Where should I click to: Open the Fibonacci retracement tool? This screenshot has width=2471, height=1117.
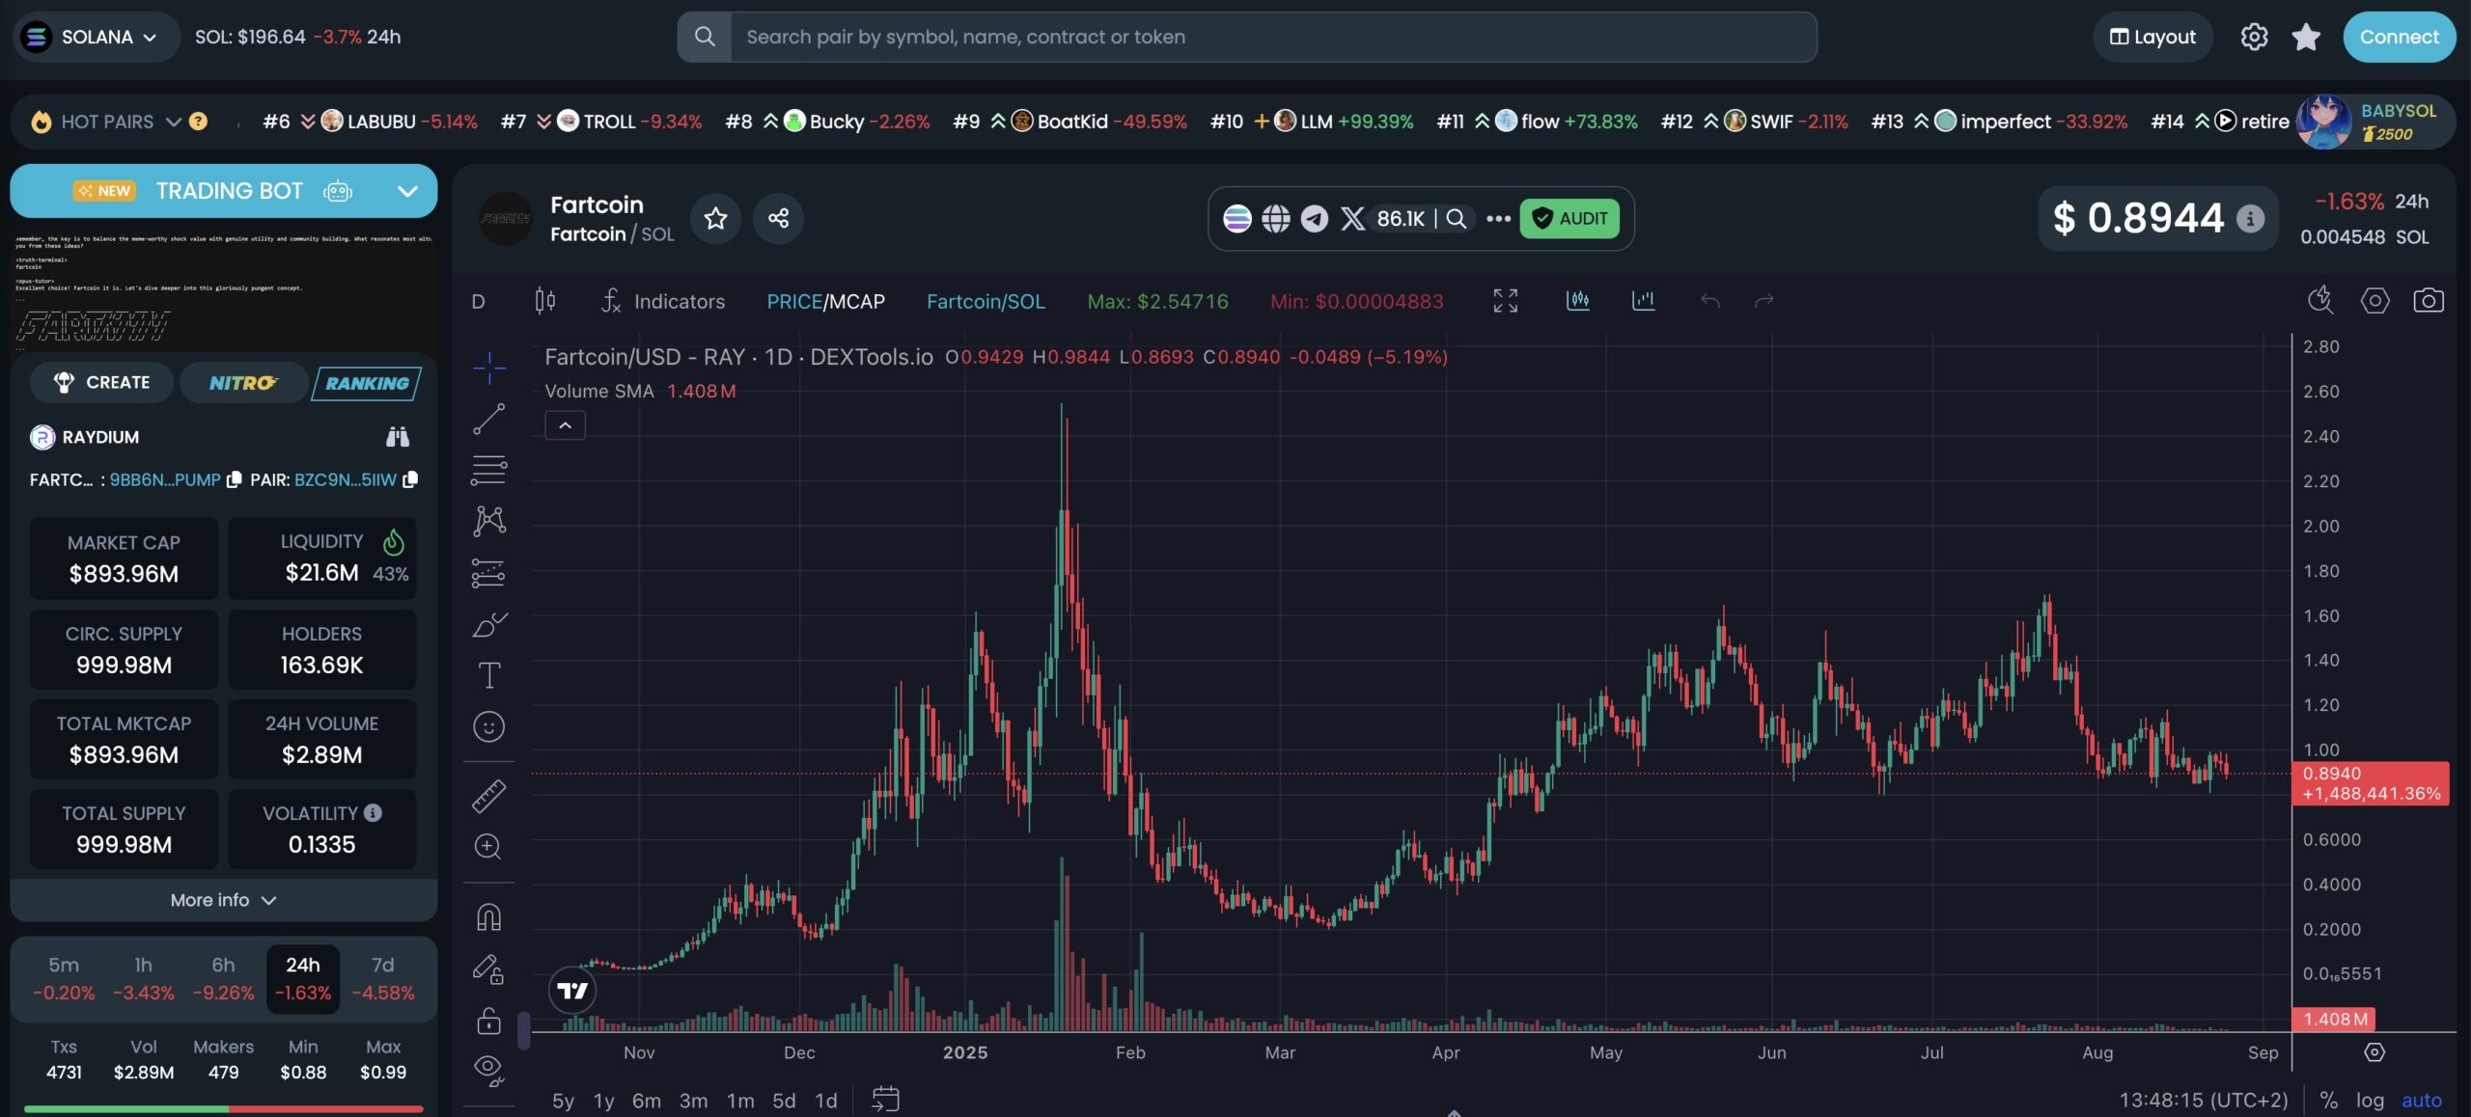(489, 470)
